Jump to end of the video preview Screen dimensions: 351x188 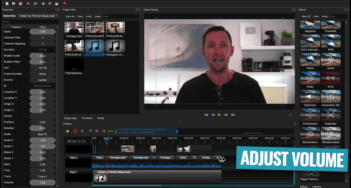(233, 115)
